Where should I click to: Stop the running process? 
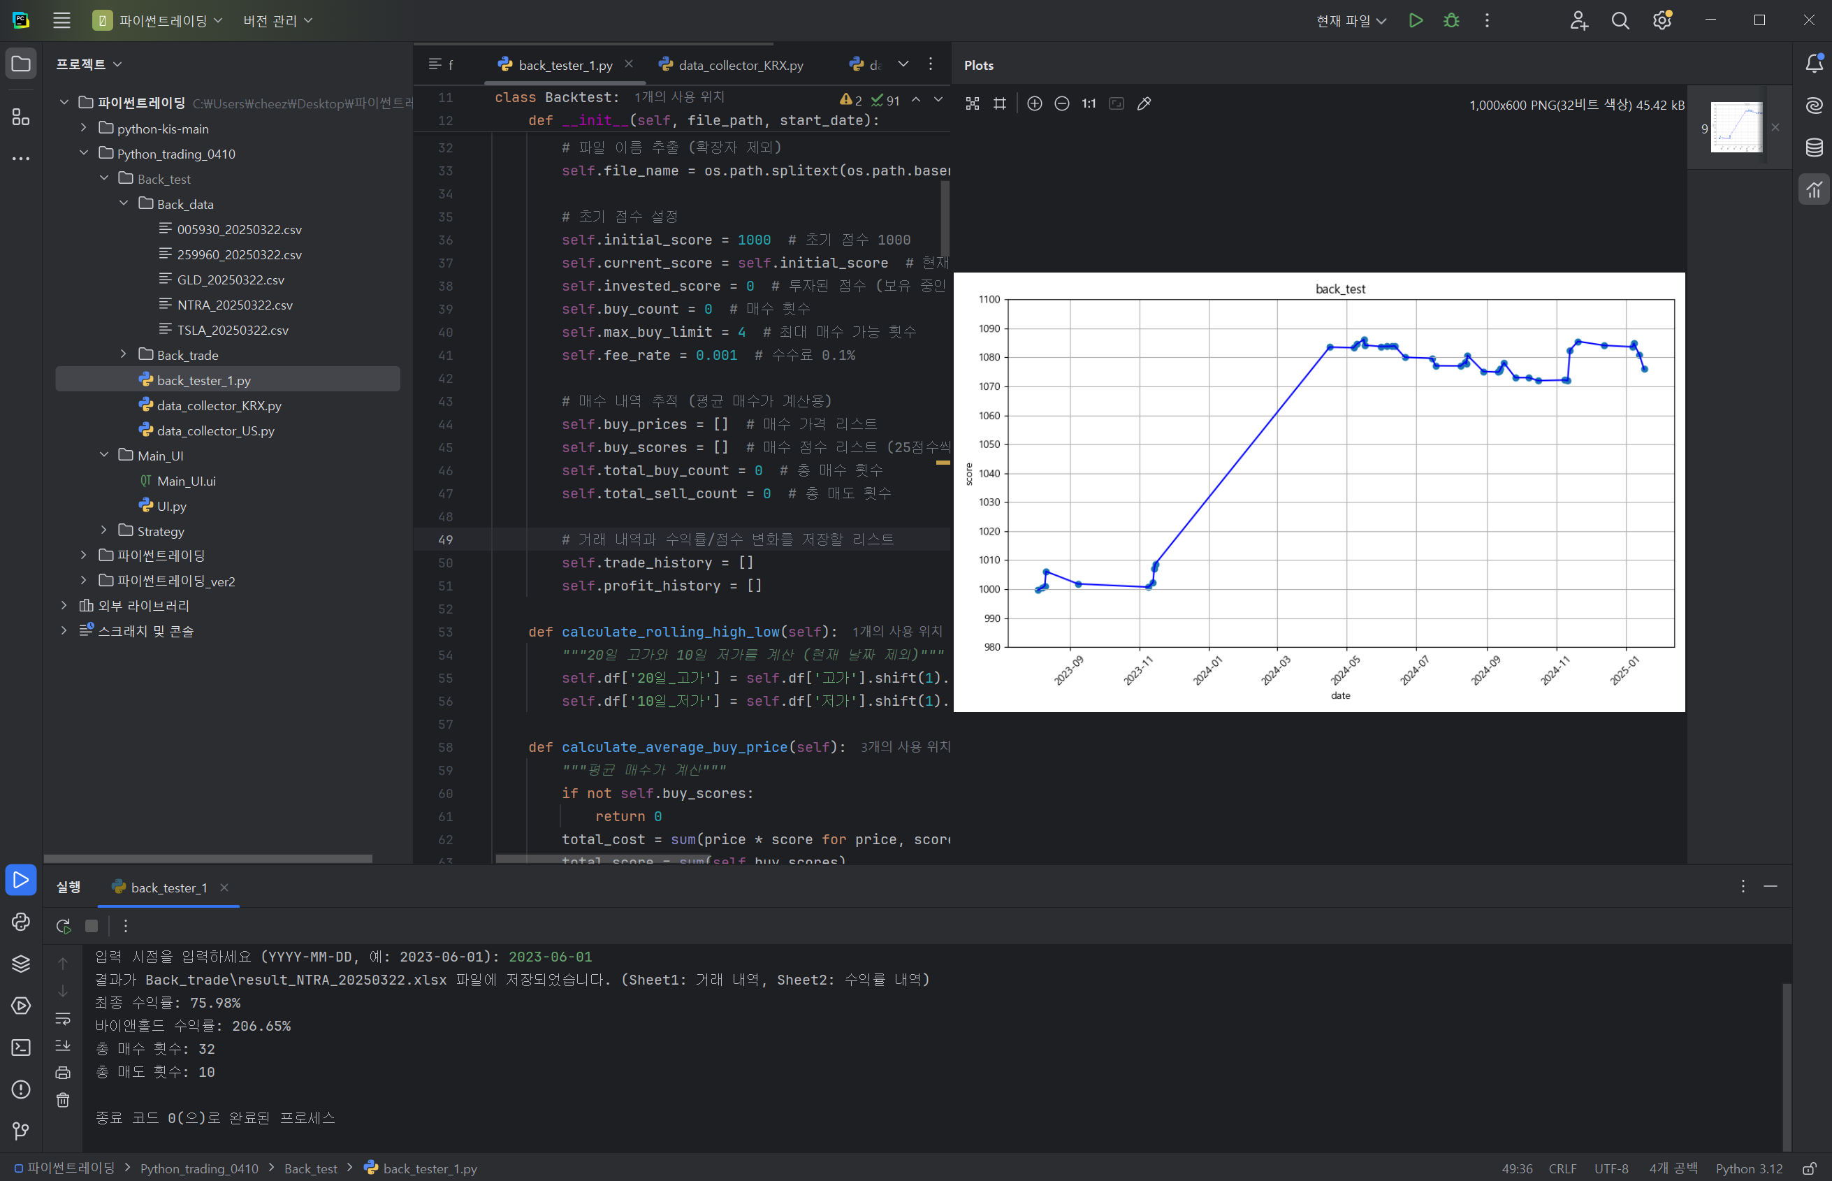[92, 926]
